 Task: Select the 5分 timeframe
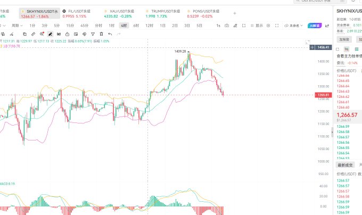[57, 26]
